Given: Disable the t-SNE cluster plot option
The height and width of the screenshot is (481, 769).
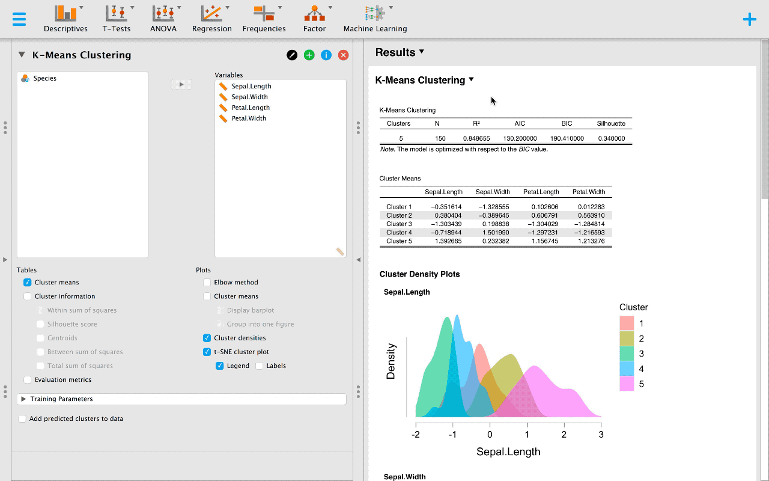Looking at the screenshot, I should (x=207, y=352).
